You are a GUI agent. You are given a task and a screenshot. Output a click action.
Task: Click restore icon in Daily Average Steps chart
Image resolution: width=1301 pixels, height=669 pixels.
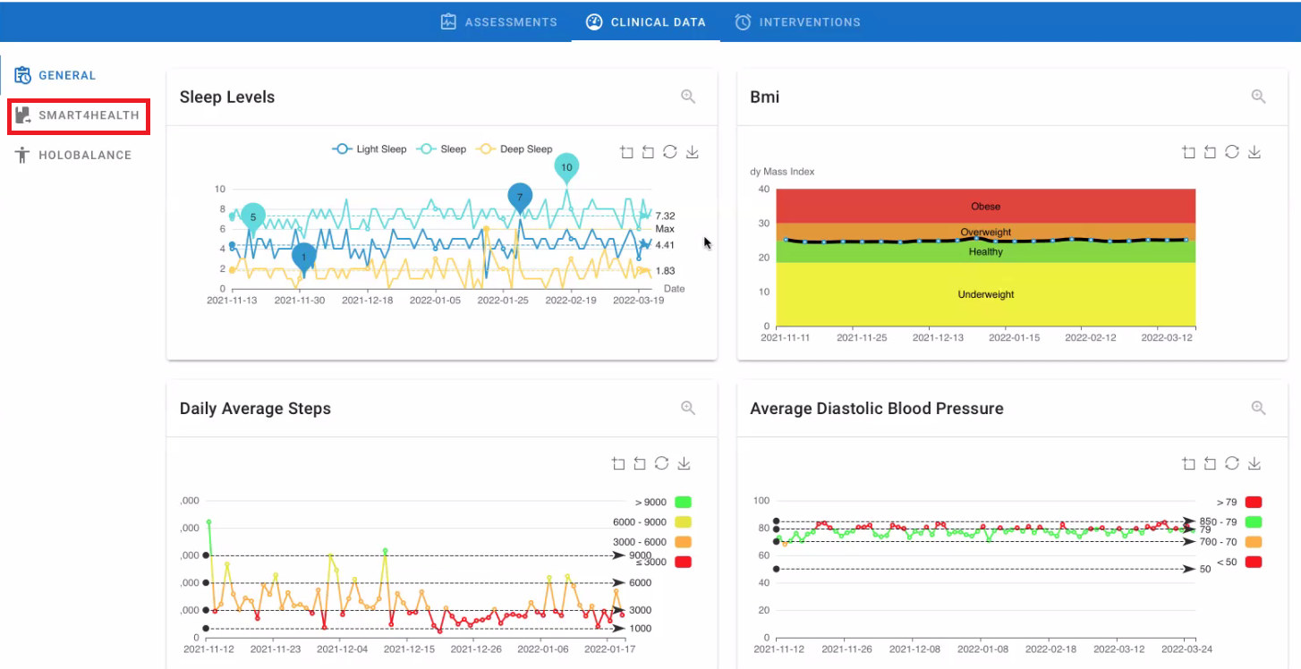[x=662, y=463]
